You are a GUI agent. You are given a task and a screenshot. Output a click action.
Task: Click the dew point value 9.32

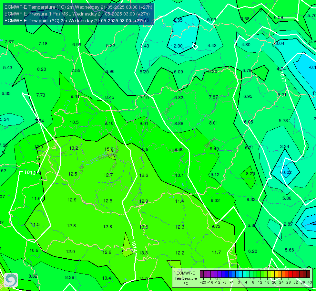coord(215,200)
